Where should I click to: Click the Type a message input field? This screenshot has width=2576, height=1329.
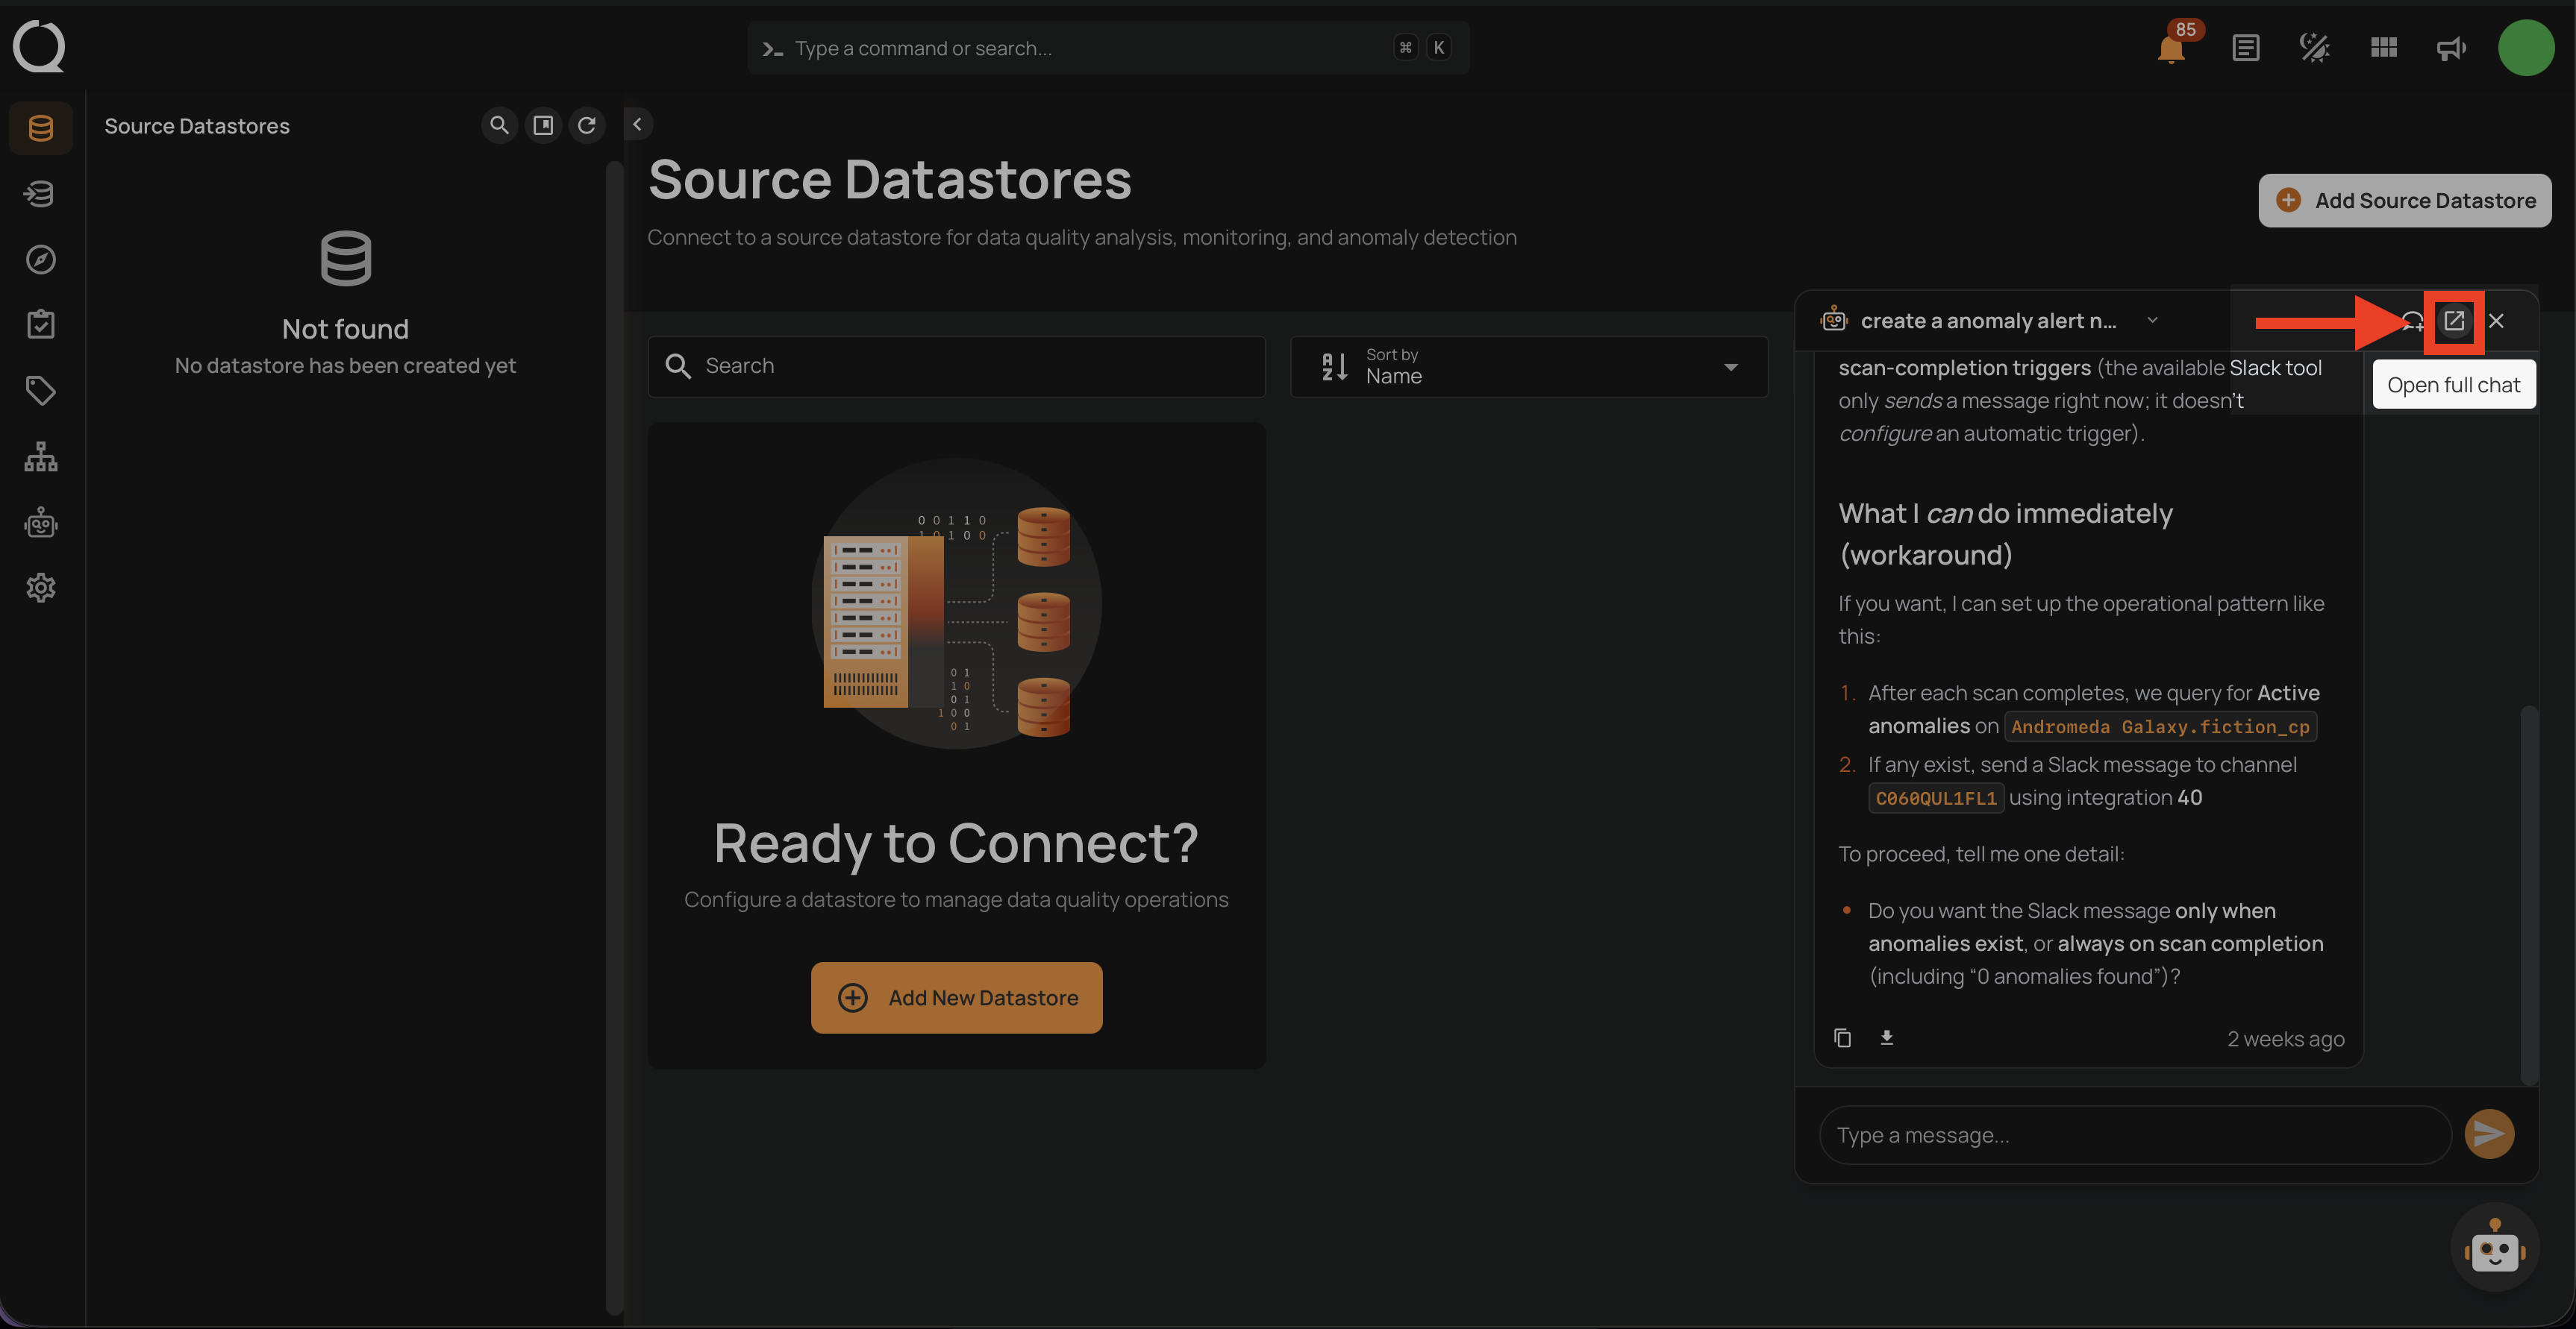pyautogui.click(x=2134, y=1135)
